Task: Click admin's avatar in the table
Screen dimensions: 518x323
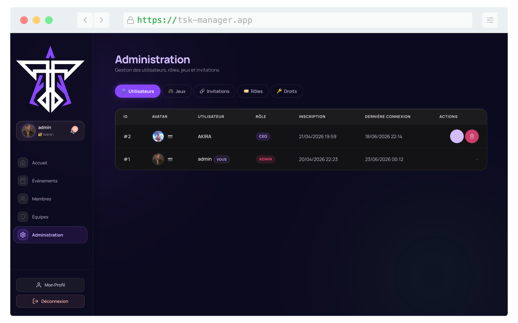Action: click(x=158, y=159)
